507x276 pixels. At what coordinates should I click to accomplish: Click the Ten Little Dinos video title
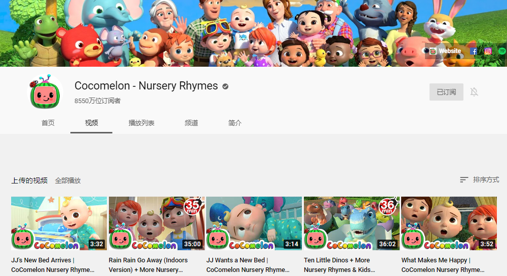(339, 265)
